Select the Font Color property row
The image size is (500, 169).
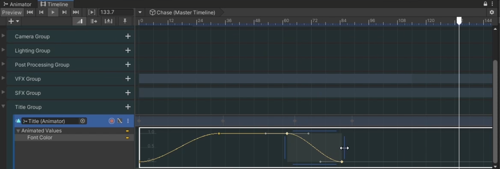tap(74, 138)
